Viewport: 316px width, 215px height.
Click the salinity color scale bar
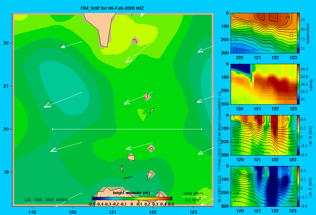click(298, 84)
